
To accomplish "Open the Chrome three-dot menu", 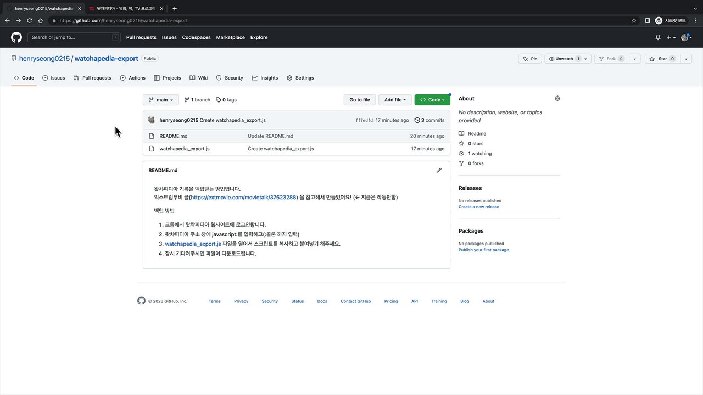I will click(x=695, y=20).
